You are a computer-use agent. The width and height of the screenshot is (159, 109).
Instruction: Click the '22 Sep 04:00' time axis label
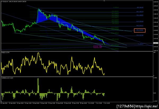pyautogui.click(x=12, y=103)
